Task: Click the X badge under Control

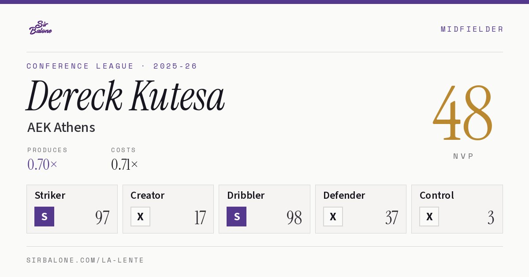Action: pos(429,216)
